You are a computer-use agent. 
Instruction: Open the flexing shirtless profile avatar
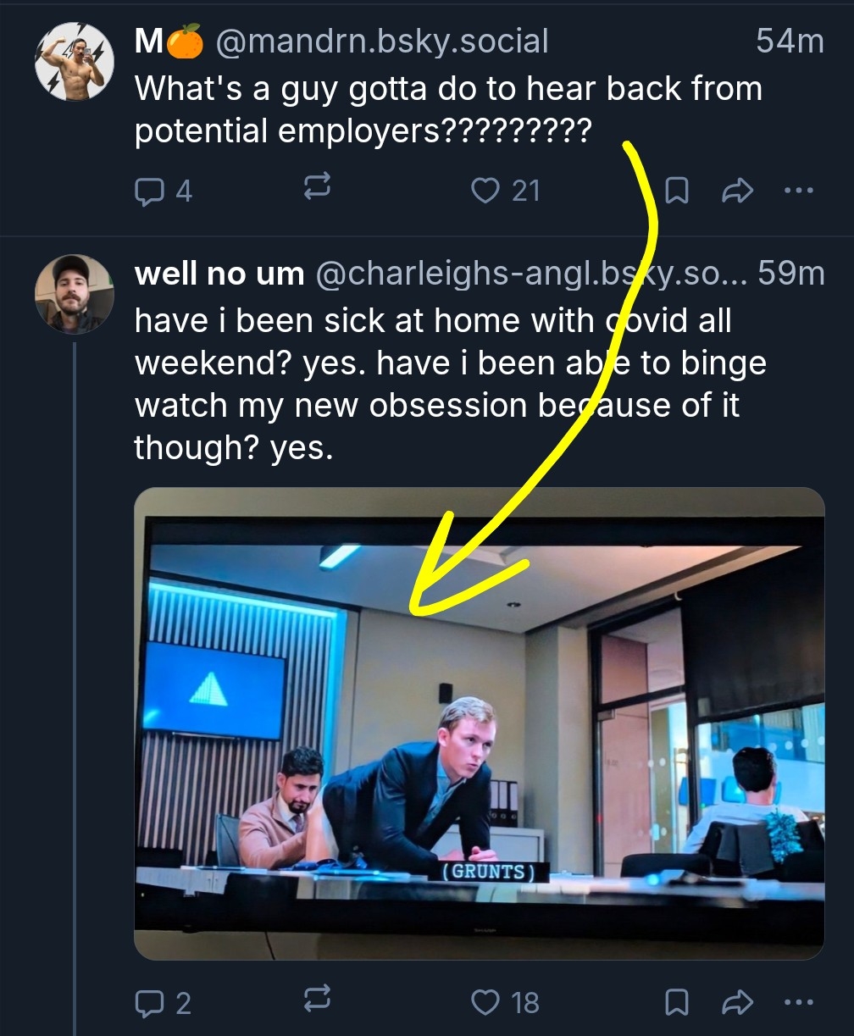[x=74, y=61]
